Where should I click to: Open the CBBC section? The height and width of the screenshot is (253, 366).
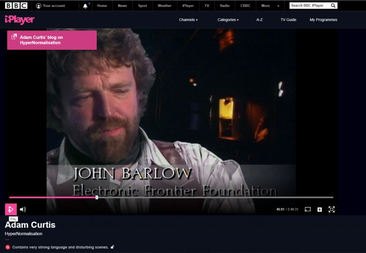click(x=245, y=6)
